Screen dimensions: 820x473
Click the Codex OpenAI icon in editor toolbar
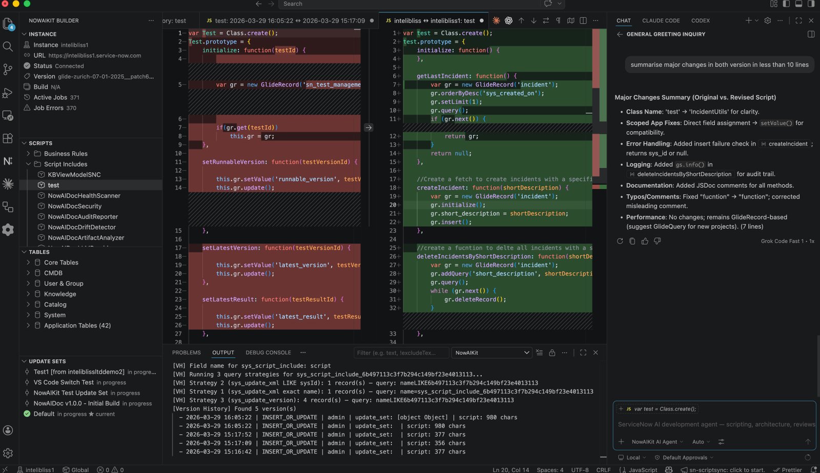pos(508,20)
